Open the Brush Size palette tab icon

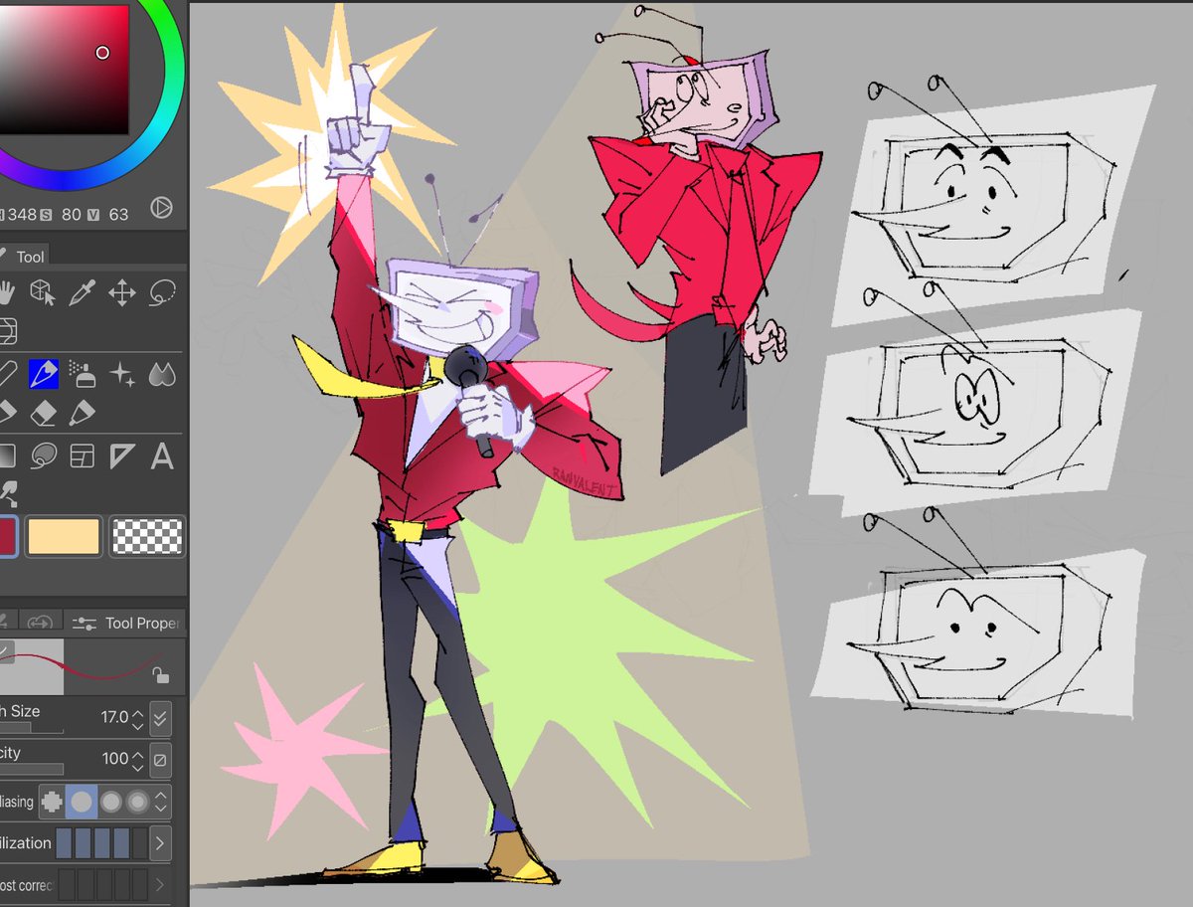[x=40, y=623]
